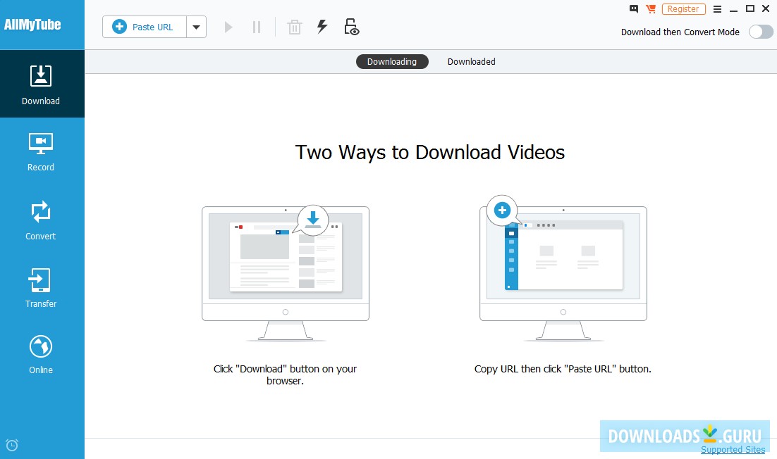Image resolution: width=777 pixels, height=459 pixels.
Task: Switch to the Downloading tab
Action: coord(392,62)
